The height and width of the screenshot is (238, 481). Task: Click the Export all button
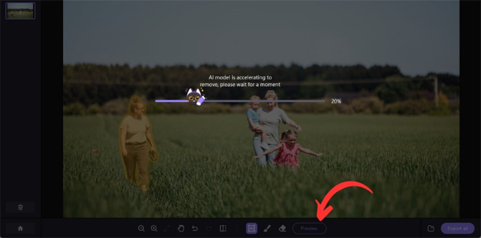(x=458, y=228)
